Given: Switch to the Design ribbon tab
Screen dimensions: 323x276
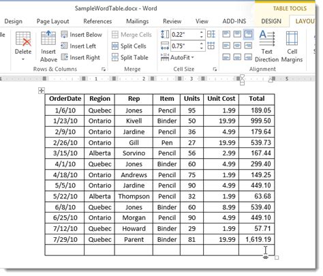Looking at the screenshot, I should tap(14, 21).
